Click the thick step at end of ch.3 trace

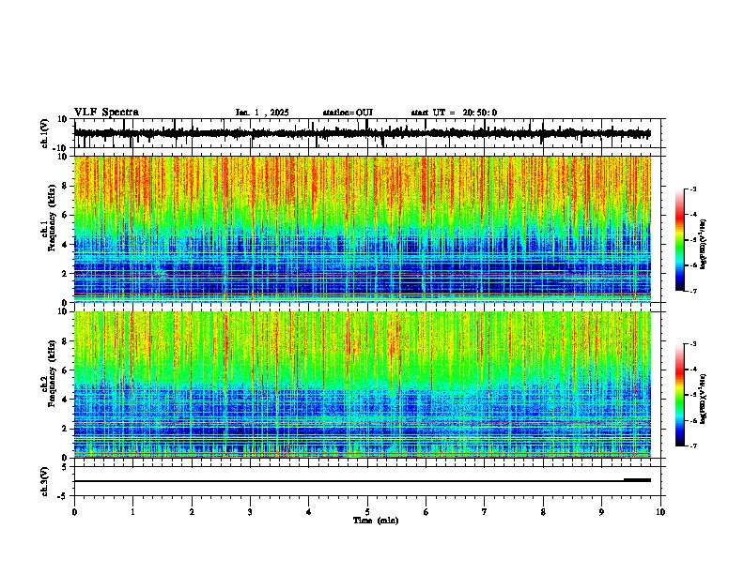[637, 480]
